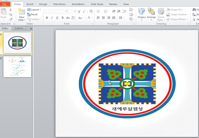Open the Clipboard pane launcher
199x138 pixels.
[x=14, y=24]
